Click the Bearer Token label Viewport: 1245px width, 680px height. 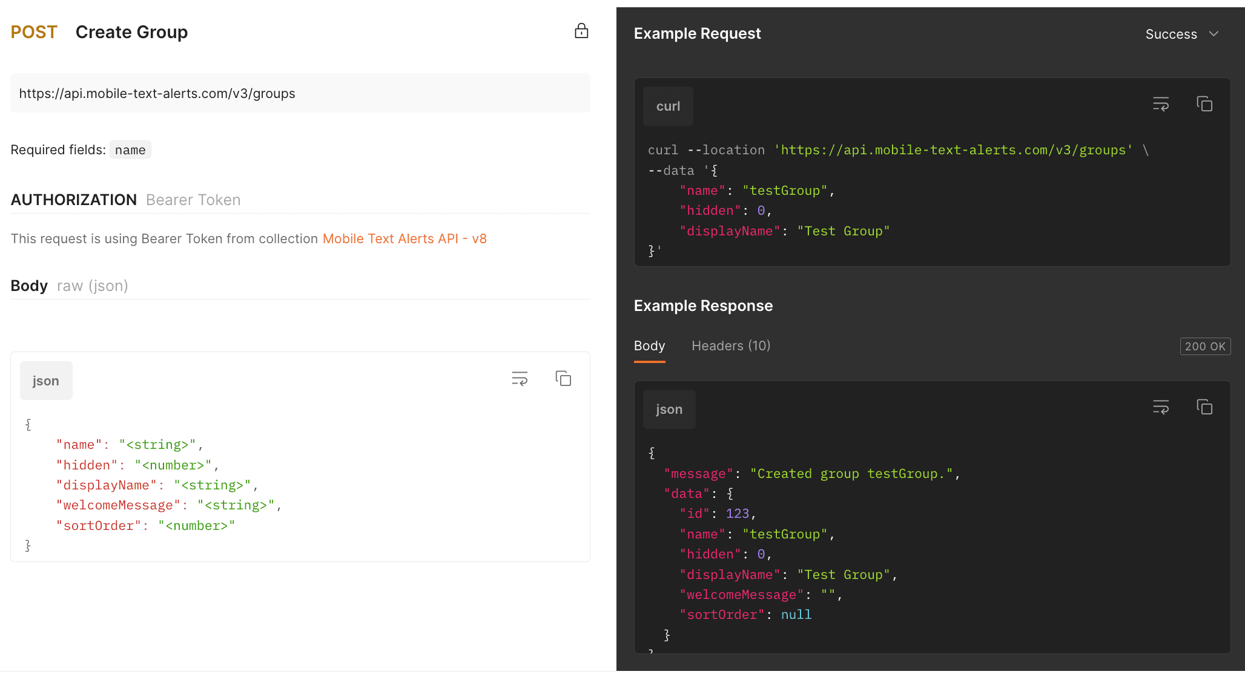click(193, 200)
